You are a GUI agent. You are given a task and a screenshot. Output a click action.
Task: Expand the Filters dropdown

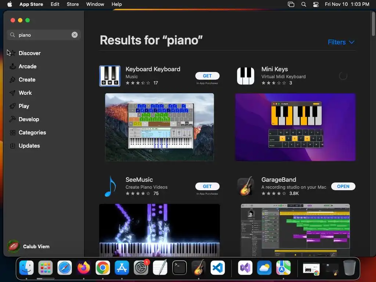(x=341, y=42)
